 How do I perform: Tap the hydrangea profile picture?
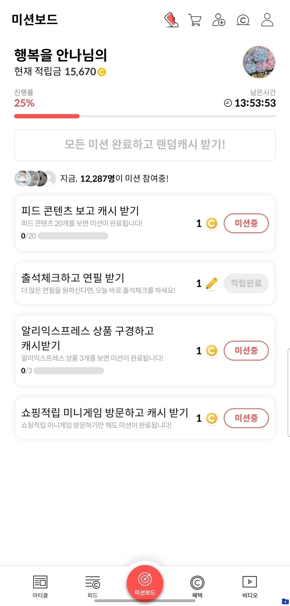pyautogui.click(x=259, y=62)
